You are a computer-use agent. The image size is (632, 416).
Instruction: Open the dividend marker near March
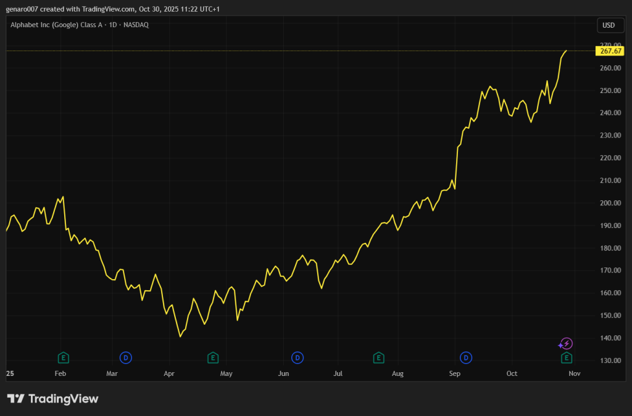[x=125, y=357]
